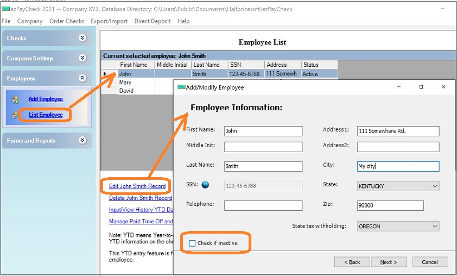Expand the Forms and Reports panel
Image resolution: width=457 pixels, height=276 pixels.
[82, 140]
